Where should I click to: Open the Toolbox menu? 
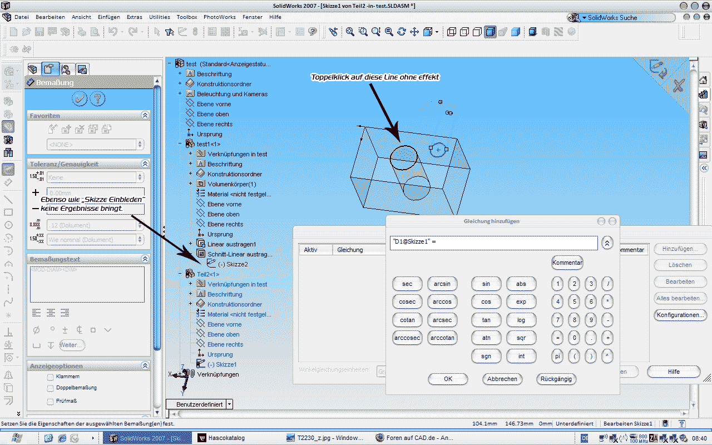tap(187, 17)
